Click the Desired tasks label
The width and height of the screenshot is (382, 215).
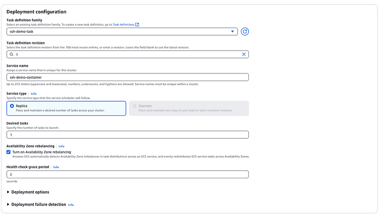(x=17, y=123)
